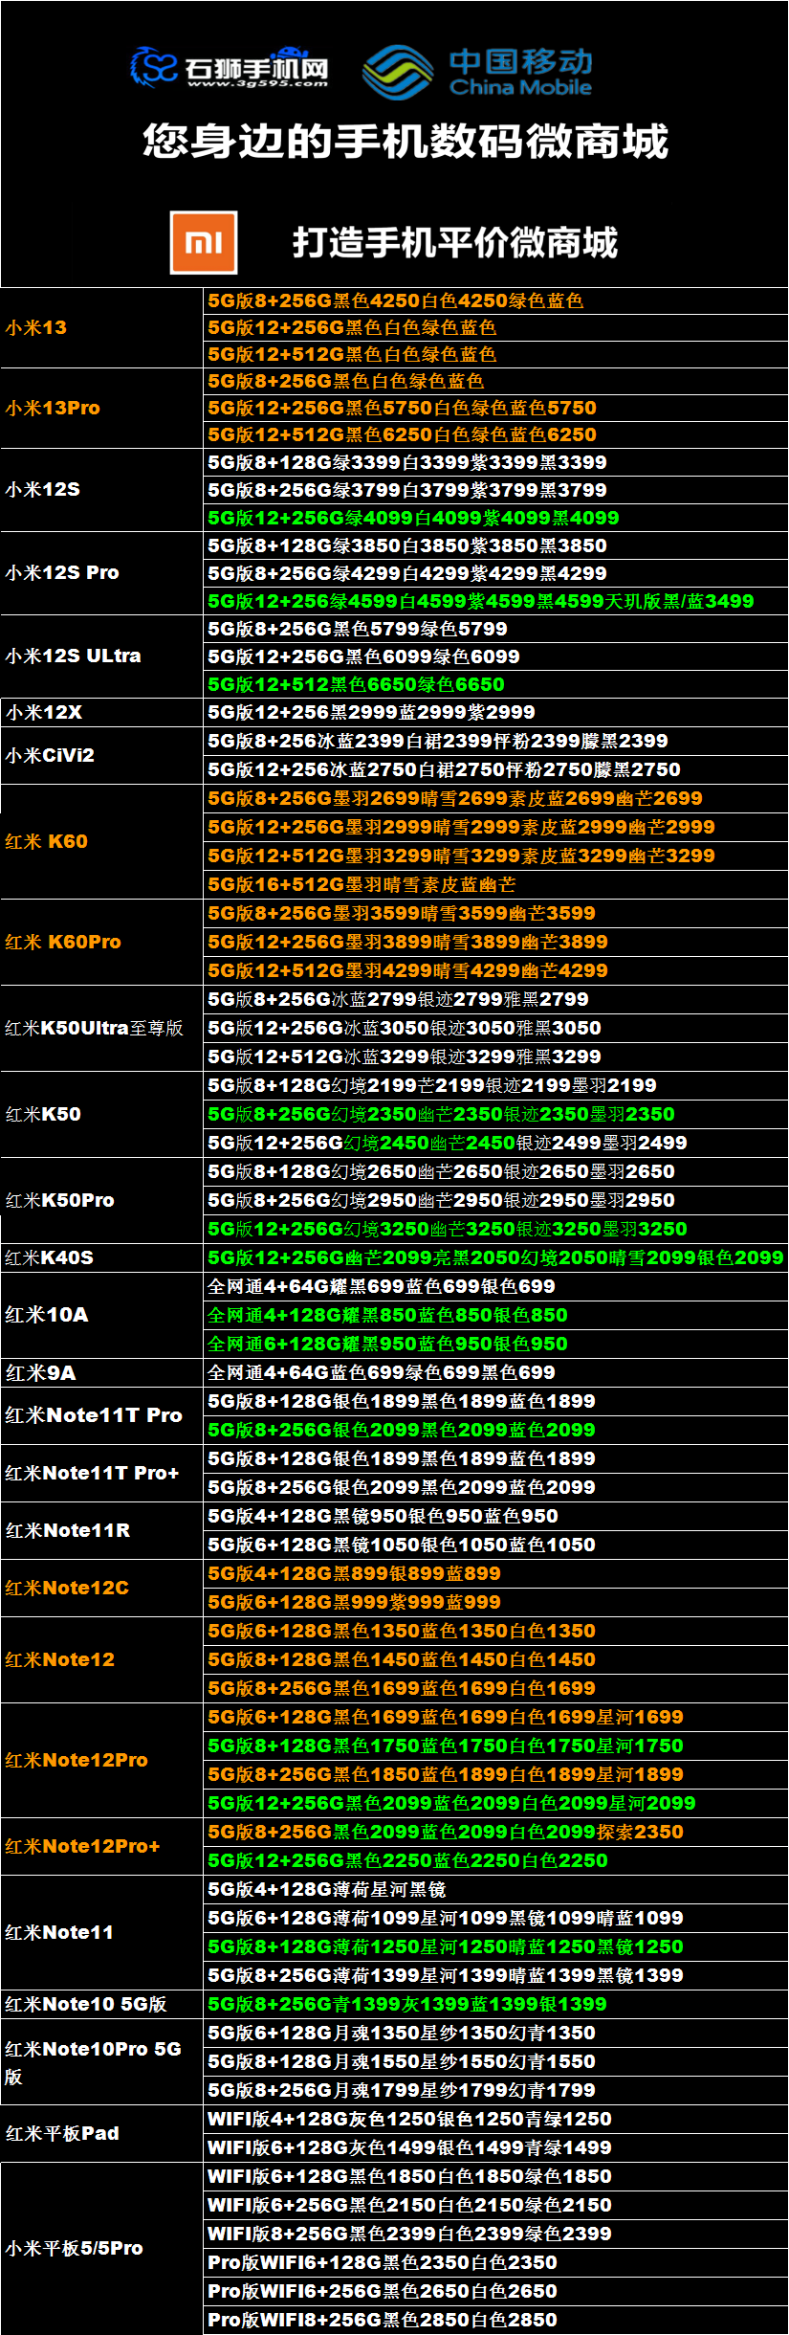Select row "5G版12+256黑2999蓝2999紫2999"
This screenshot has width=789, height=2335.
[x=496, y=712]
